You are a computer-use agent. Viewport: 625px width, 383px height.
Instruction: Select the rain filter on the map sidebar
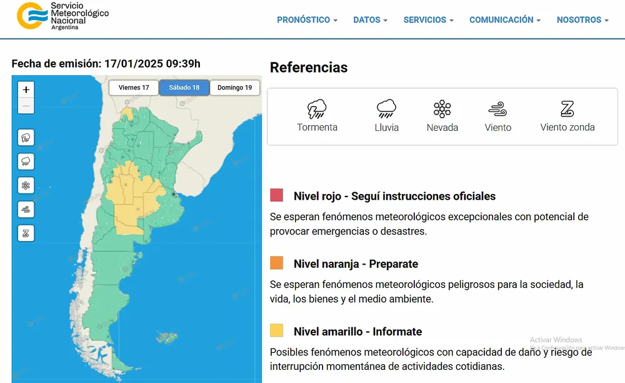click(26, 161)
